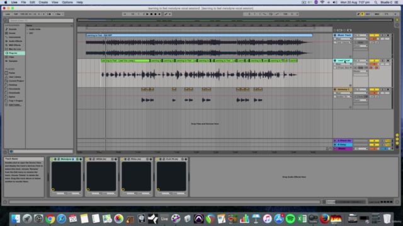
Task: Open the Create menu
Action: click(43, 3)
